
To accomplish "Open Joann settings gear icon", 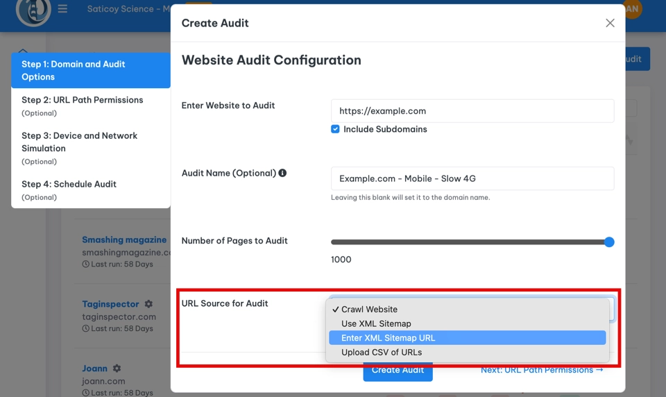I will pos(117,369).
